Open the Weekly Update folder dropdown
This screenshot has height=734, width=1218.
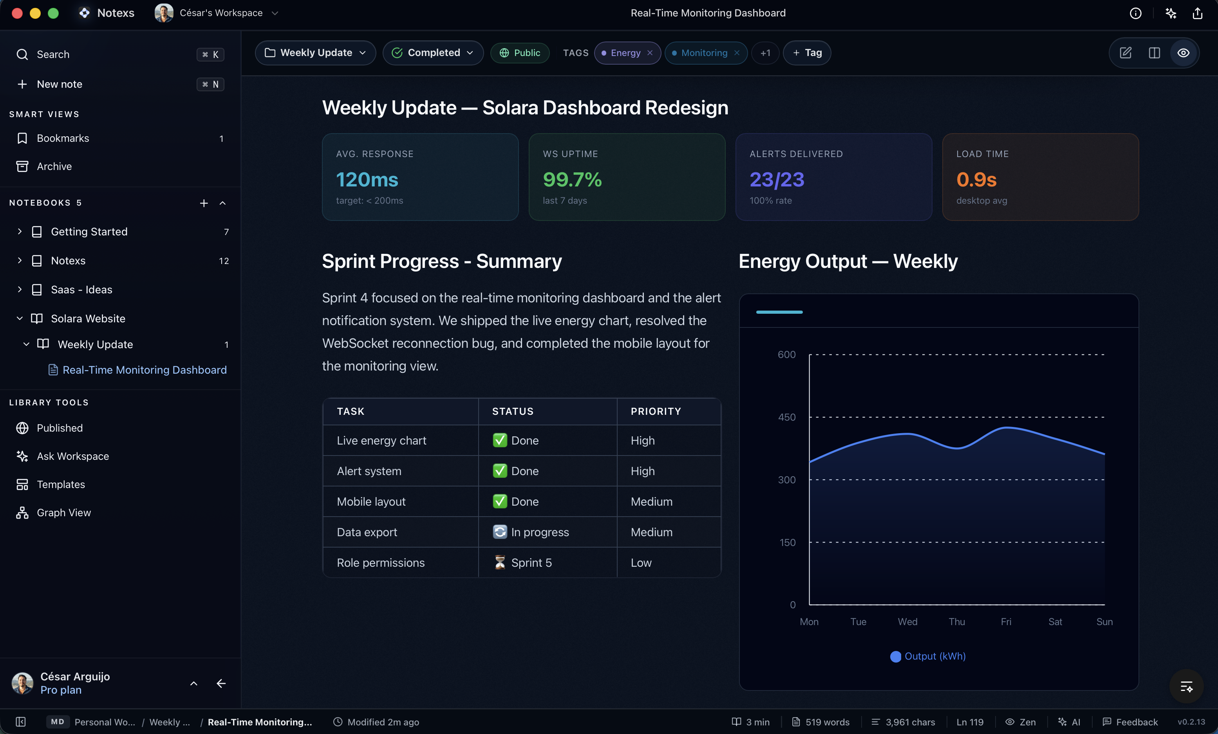315,53
